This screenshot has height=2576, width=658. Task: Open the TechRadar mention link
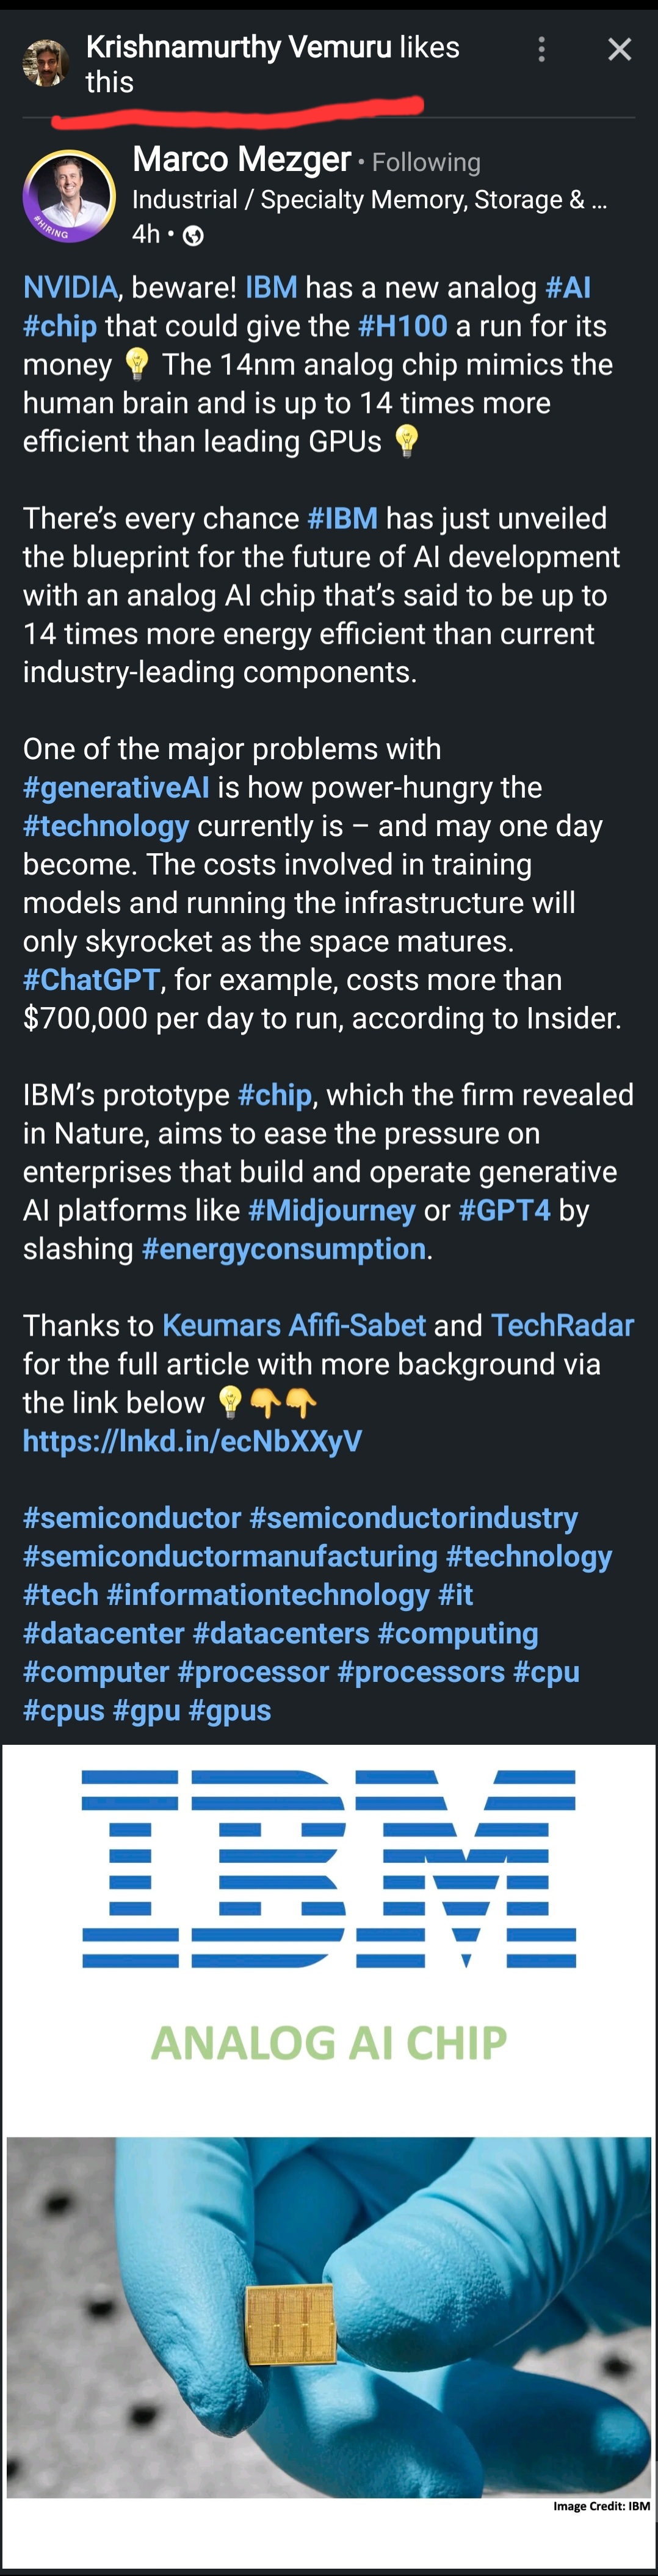click(x=562, y=1326)
